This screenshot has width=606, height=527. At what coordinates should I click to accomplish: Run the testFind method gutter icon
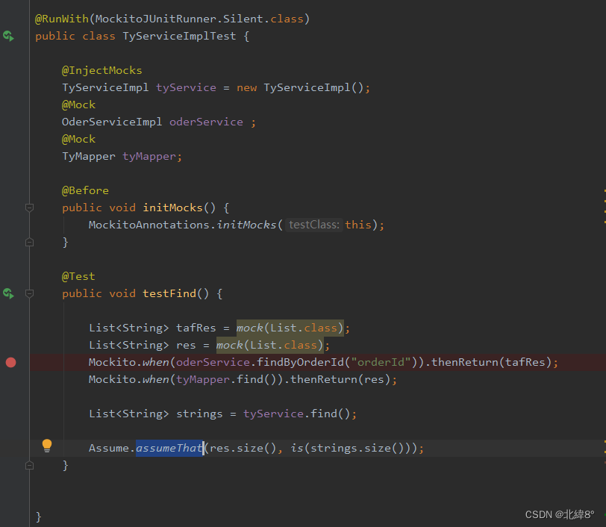click(8, 293)
